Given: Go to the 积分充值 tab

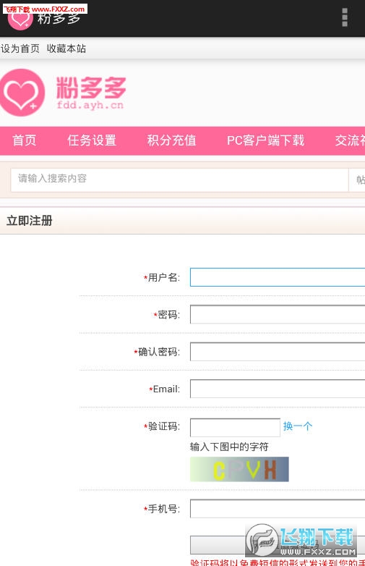Looking at the screenshot, I should 171,140.
